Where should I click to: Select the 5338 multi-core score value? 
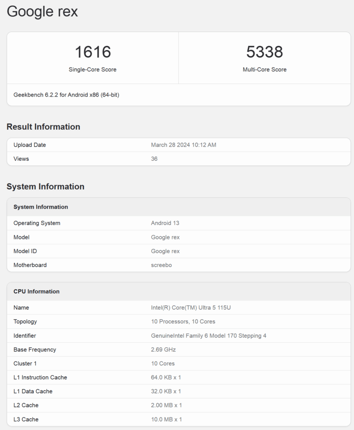pos(265,52)
